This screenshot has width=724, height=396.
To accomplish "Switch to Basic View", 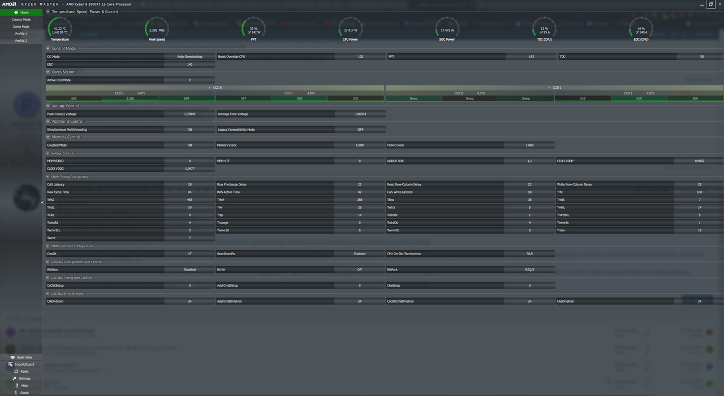I will click(21, 358).
